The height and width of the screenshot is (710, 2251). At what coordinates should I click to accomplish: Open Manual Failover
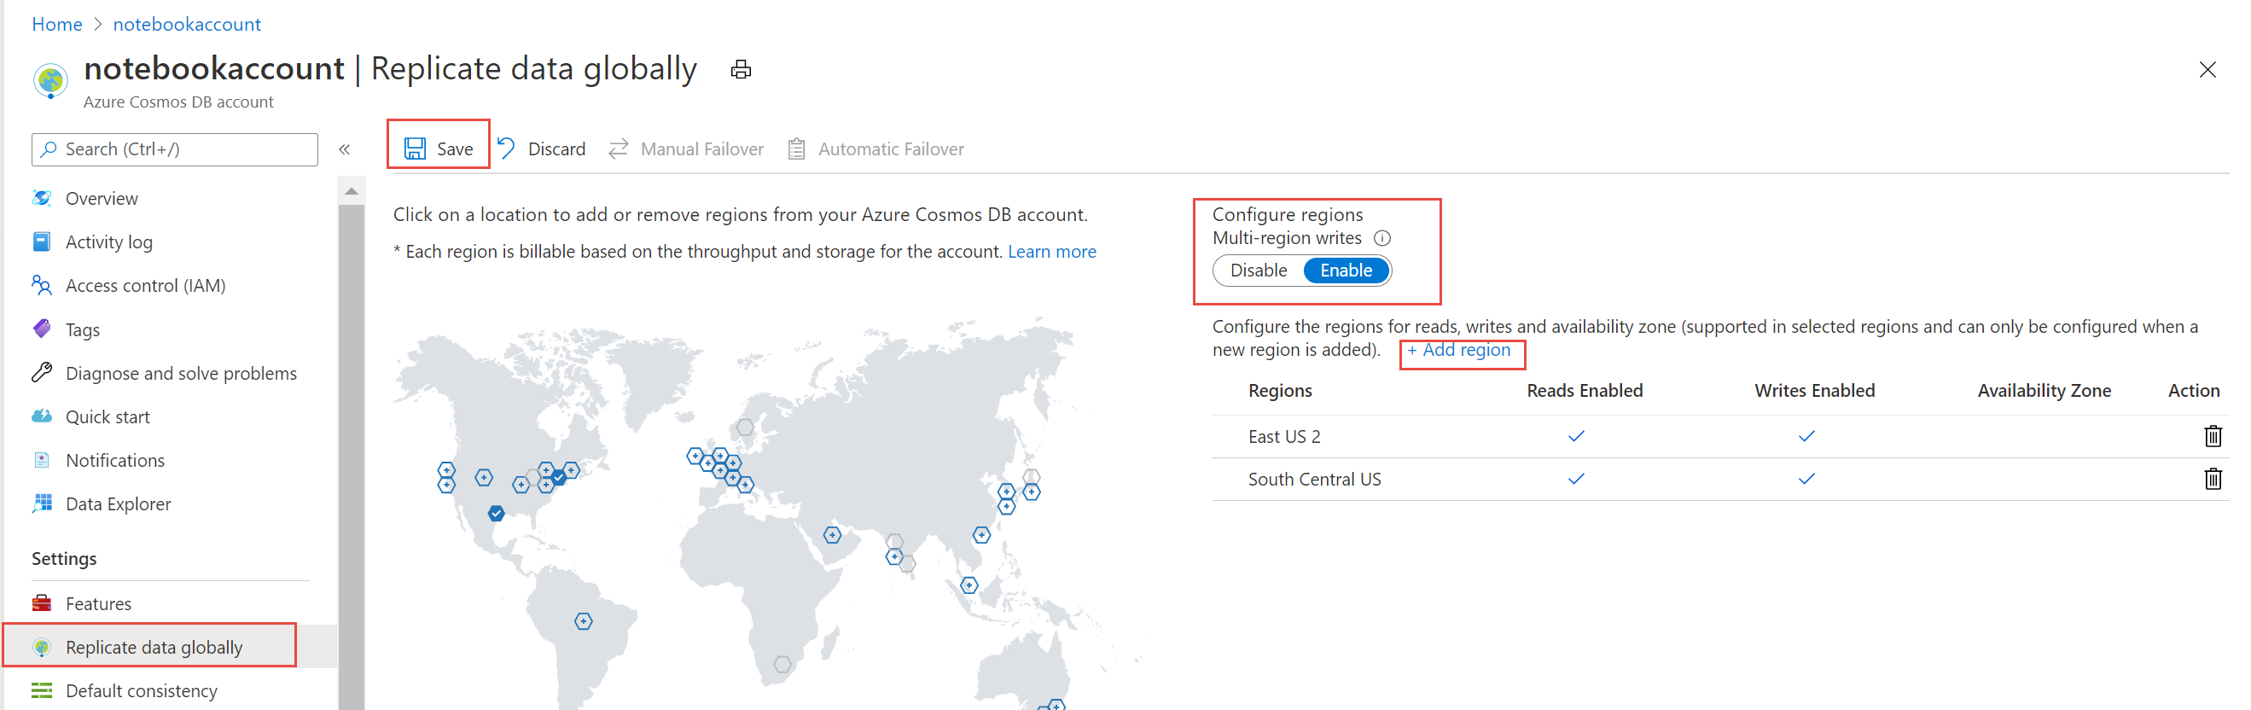pos(686,148)
